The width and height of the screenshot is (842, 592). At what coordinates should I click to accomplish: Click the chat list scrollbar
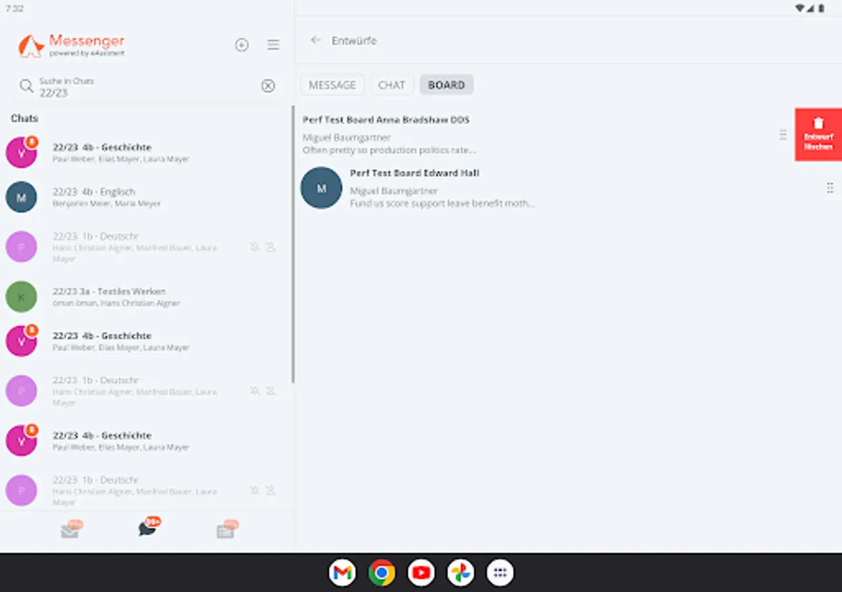pos(293,245)
